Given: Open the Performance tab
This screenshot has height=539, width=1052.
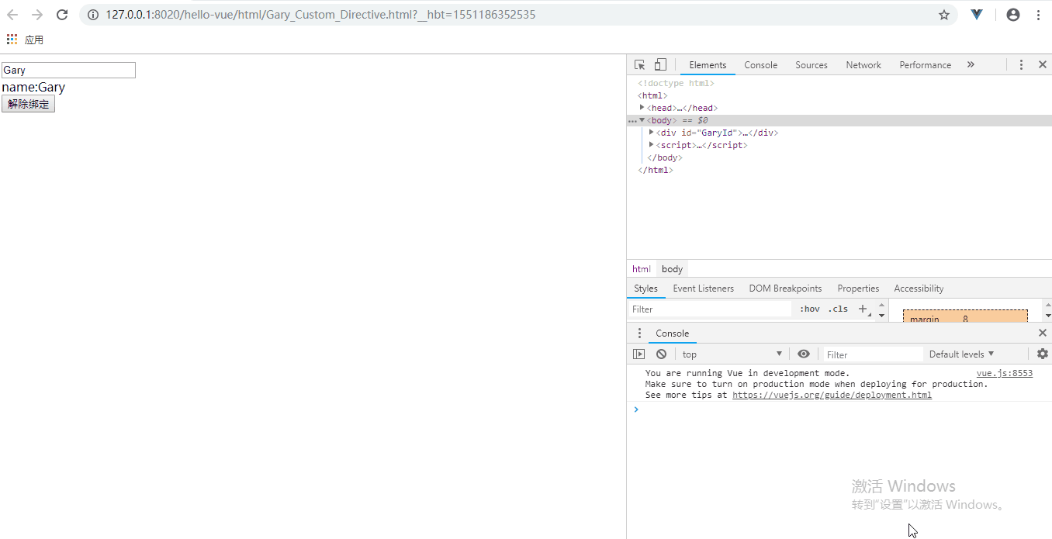Looking at the screenshot, I should [x=925, y=65].
